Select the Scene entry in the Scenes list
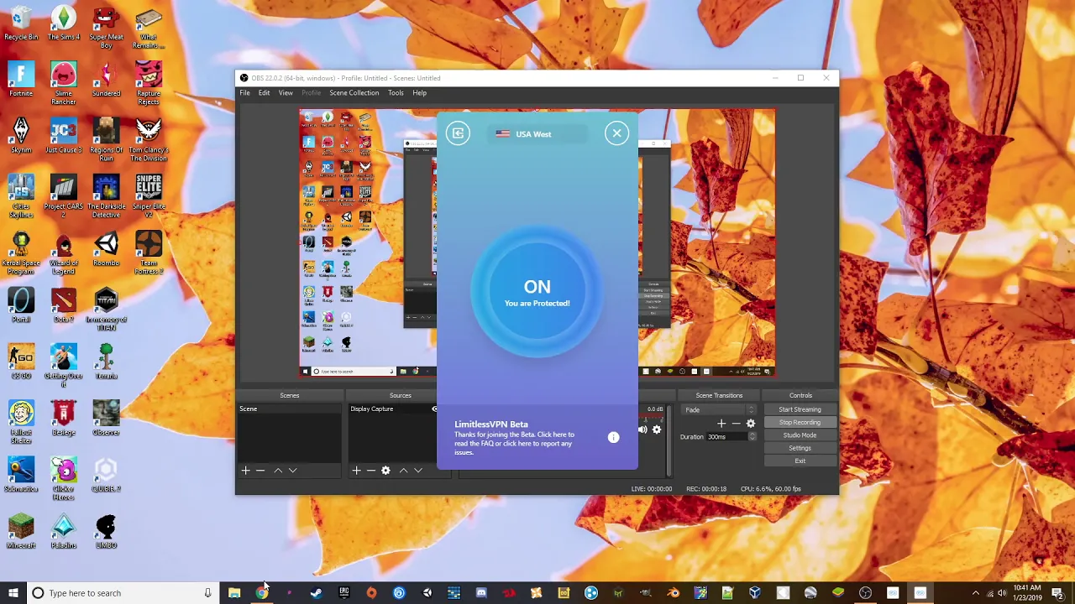This screenshot has width=1075, height=604. coord(289,409)
